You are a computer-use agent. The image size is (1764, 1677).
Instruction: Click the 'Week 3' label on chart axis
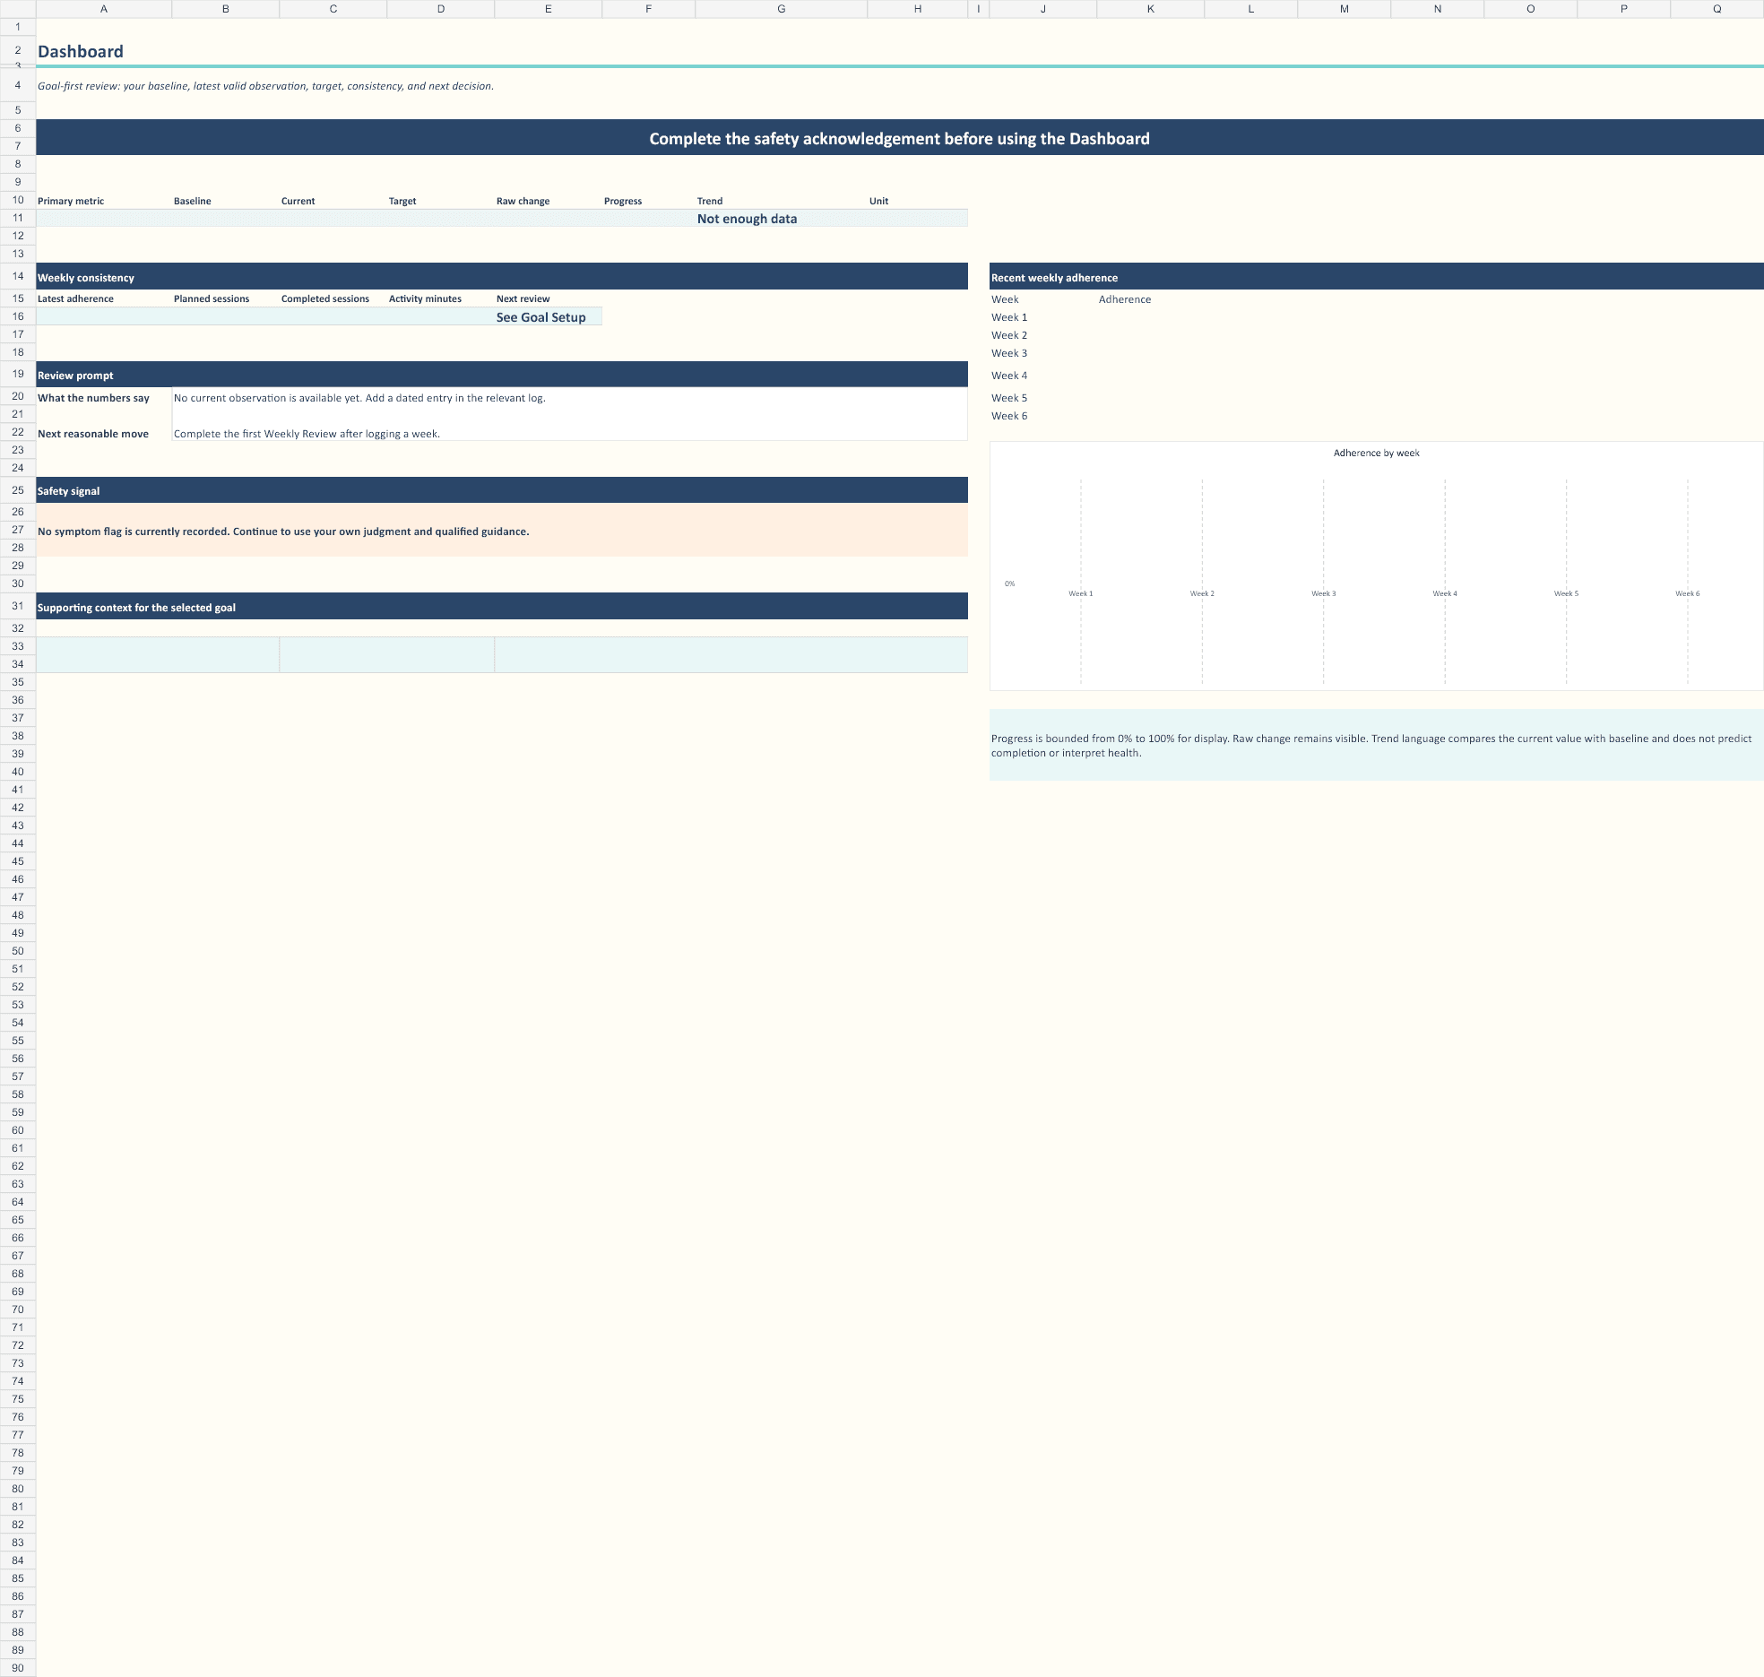click(1323, 593)
